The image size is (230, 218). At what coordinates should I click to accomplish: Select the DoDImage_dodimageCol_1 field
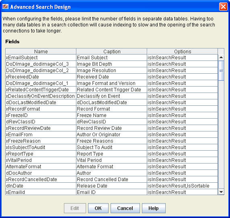pos(41,83)
